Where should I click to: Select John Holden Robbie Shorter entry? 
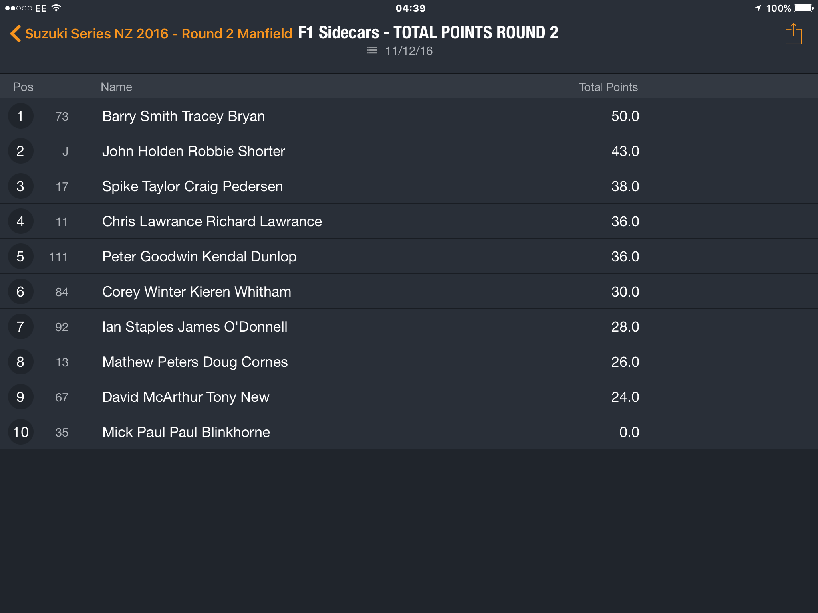[409, 151]
